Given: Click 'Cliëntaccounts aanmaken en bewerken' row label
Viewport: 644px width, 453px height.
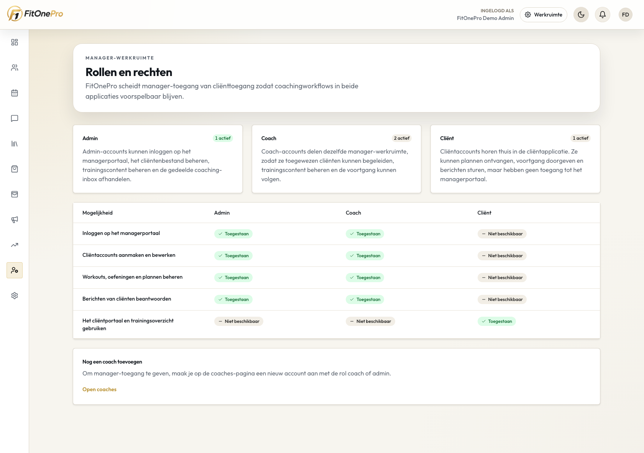Looking at the screenshot, I should 129,255.
